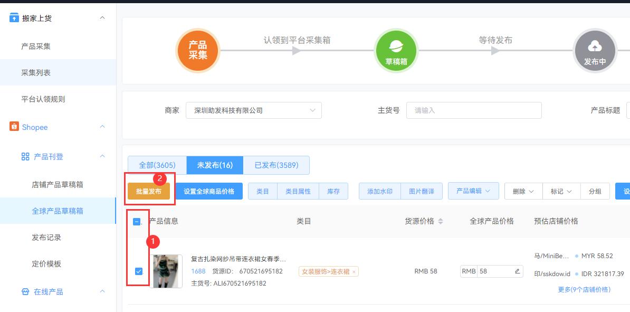Toggle the select-all checkbox in table header
This screenshot has height=312, width=630.
[x=137, y=221]
